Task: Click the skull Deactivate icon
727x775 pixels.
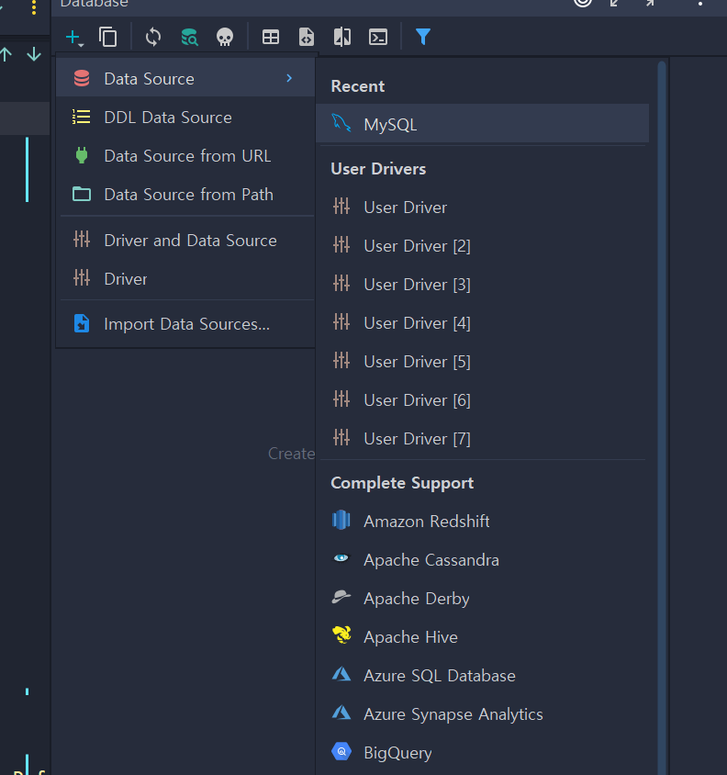Action: pos(225,37)
